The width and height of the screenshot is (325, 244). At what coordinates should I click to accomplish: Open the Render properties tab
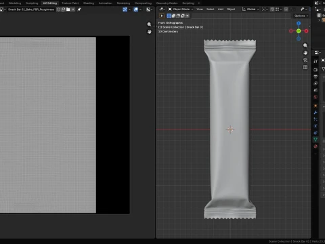click(316, 70)
